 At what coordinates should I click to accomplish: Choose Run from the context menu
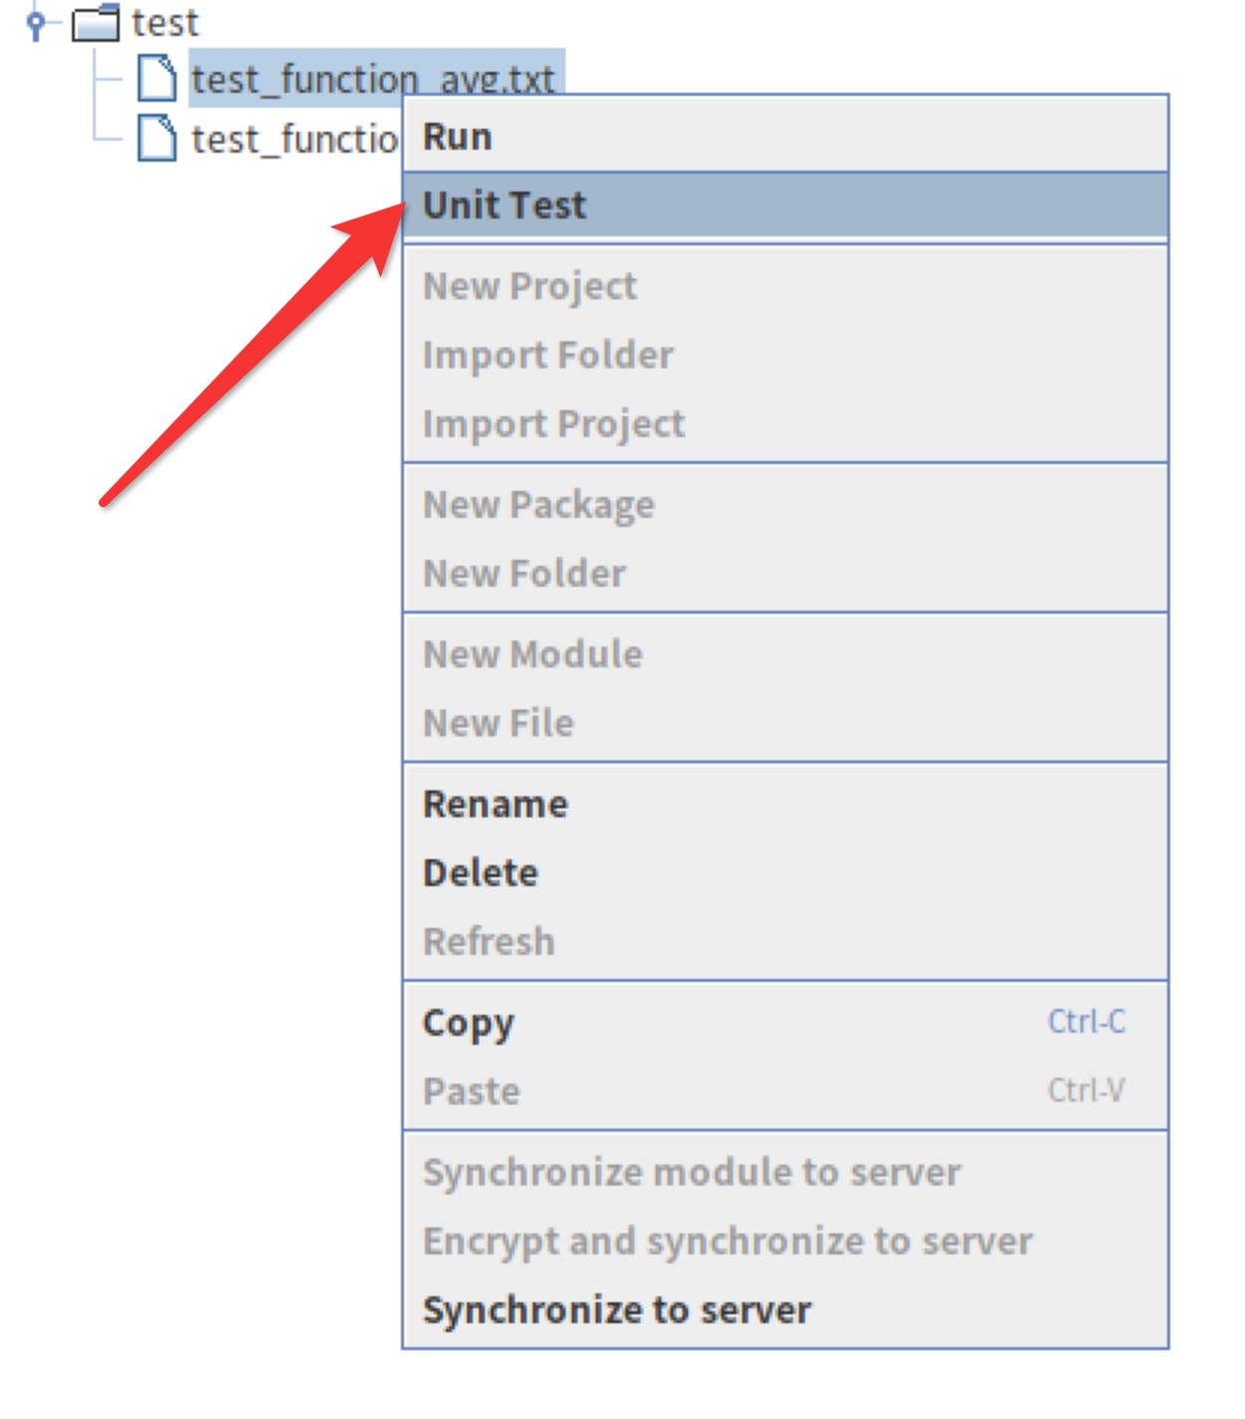pyautogui.click(x=457, y=137)
